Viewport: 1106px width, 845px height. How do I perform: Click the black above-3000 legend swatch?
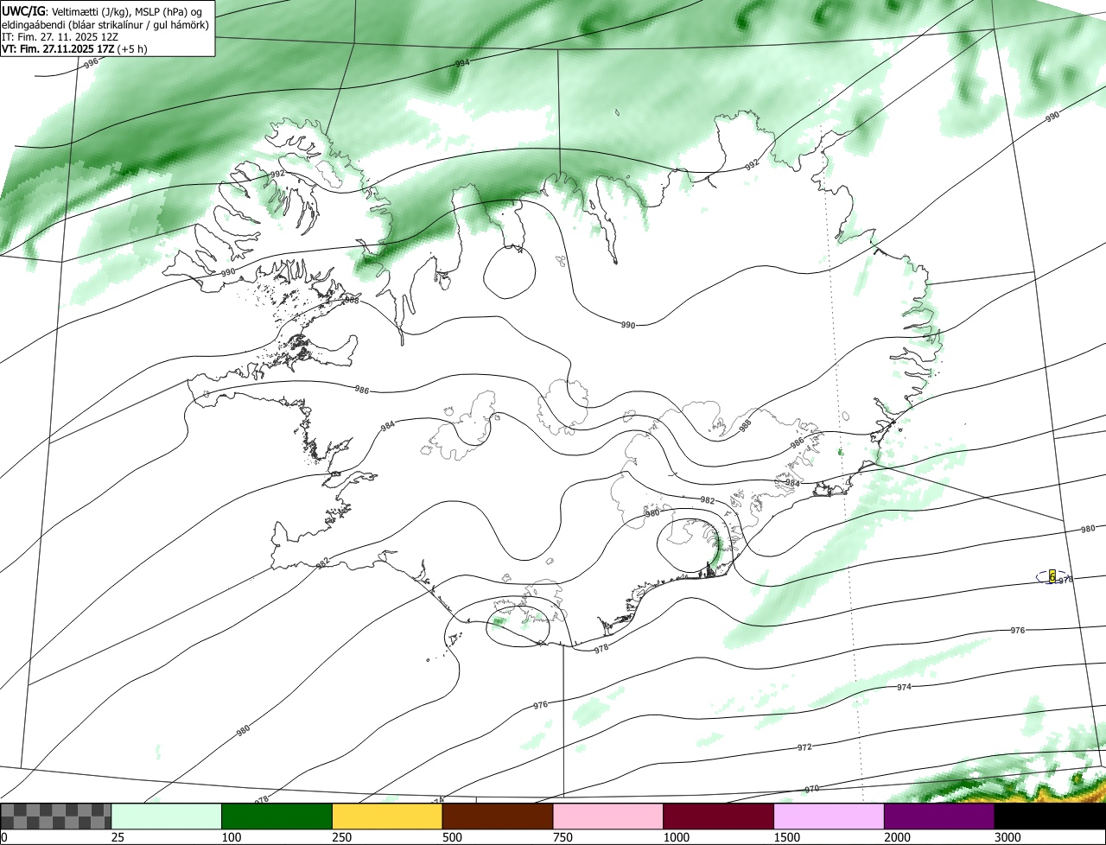tap(1050, 816)
